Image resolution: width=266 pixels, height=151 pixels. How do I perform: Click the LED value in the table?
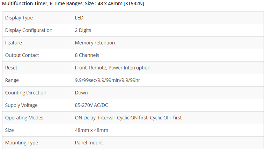(x=79, y=18)
